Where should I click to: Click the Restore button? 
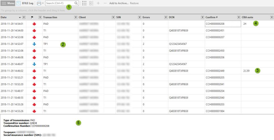click(x=135, y=3)
